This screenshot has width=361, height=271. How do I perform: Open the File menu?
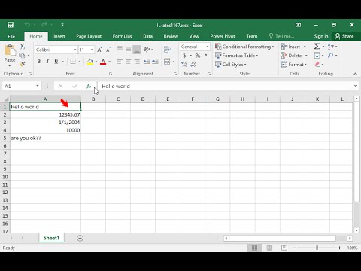(11, 36)
